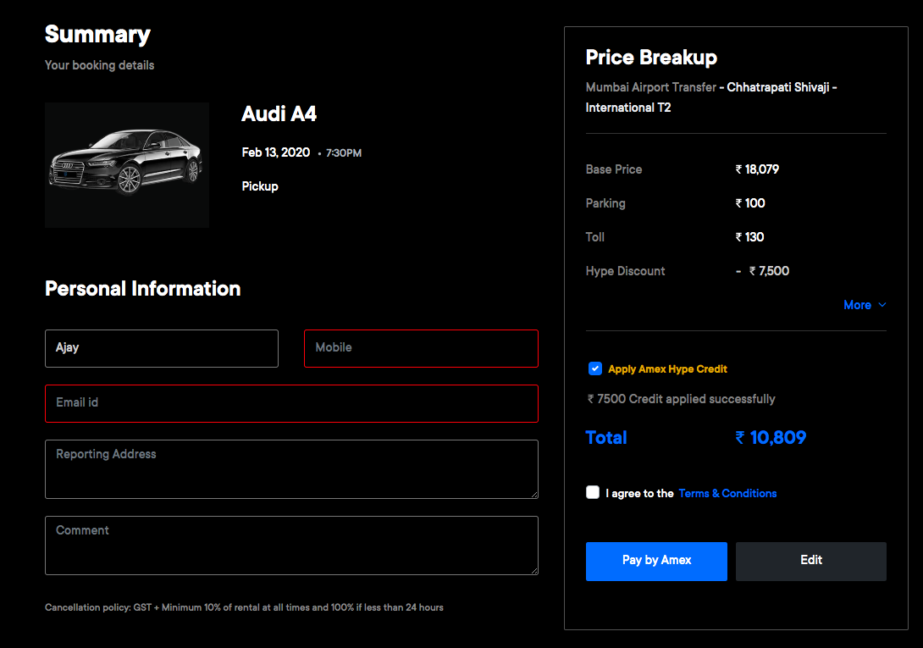
Task: Edit the name field showing Ajay
Action: click(x=161, y=348)
